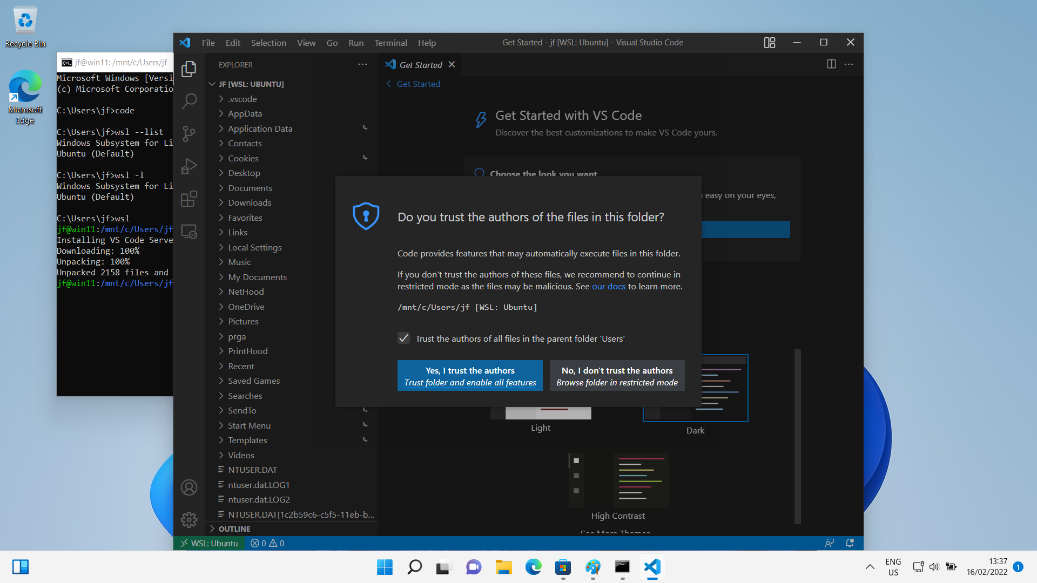Click the Accounts icon in activity bar
1037x583 pixels.
pos(189,487)
